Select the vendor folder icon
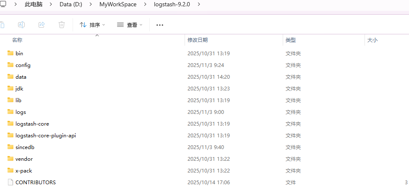This screenshot has width=409, height=188. click(x=10, y=159)
